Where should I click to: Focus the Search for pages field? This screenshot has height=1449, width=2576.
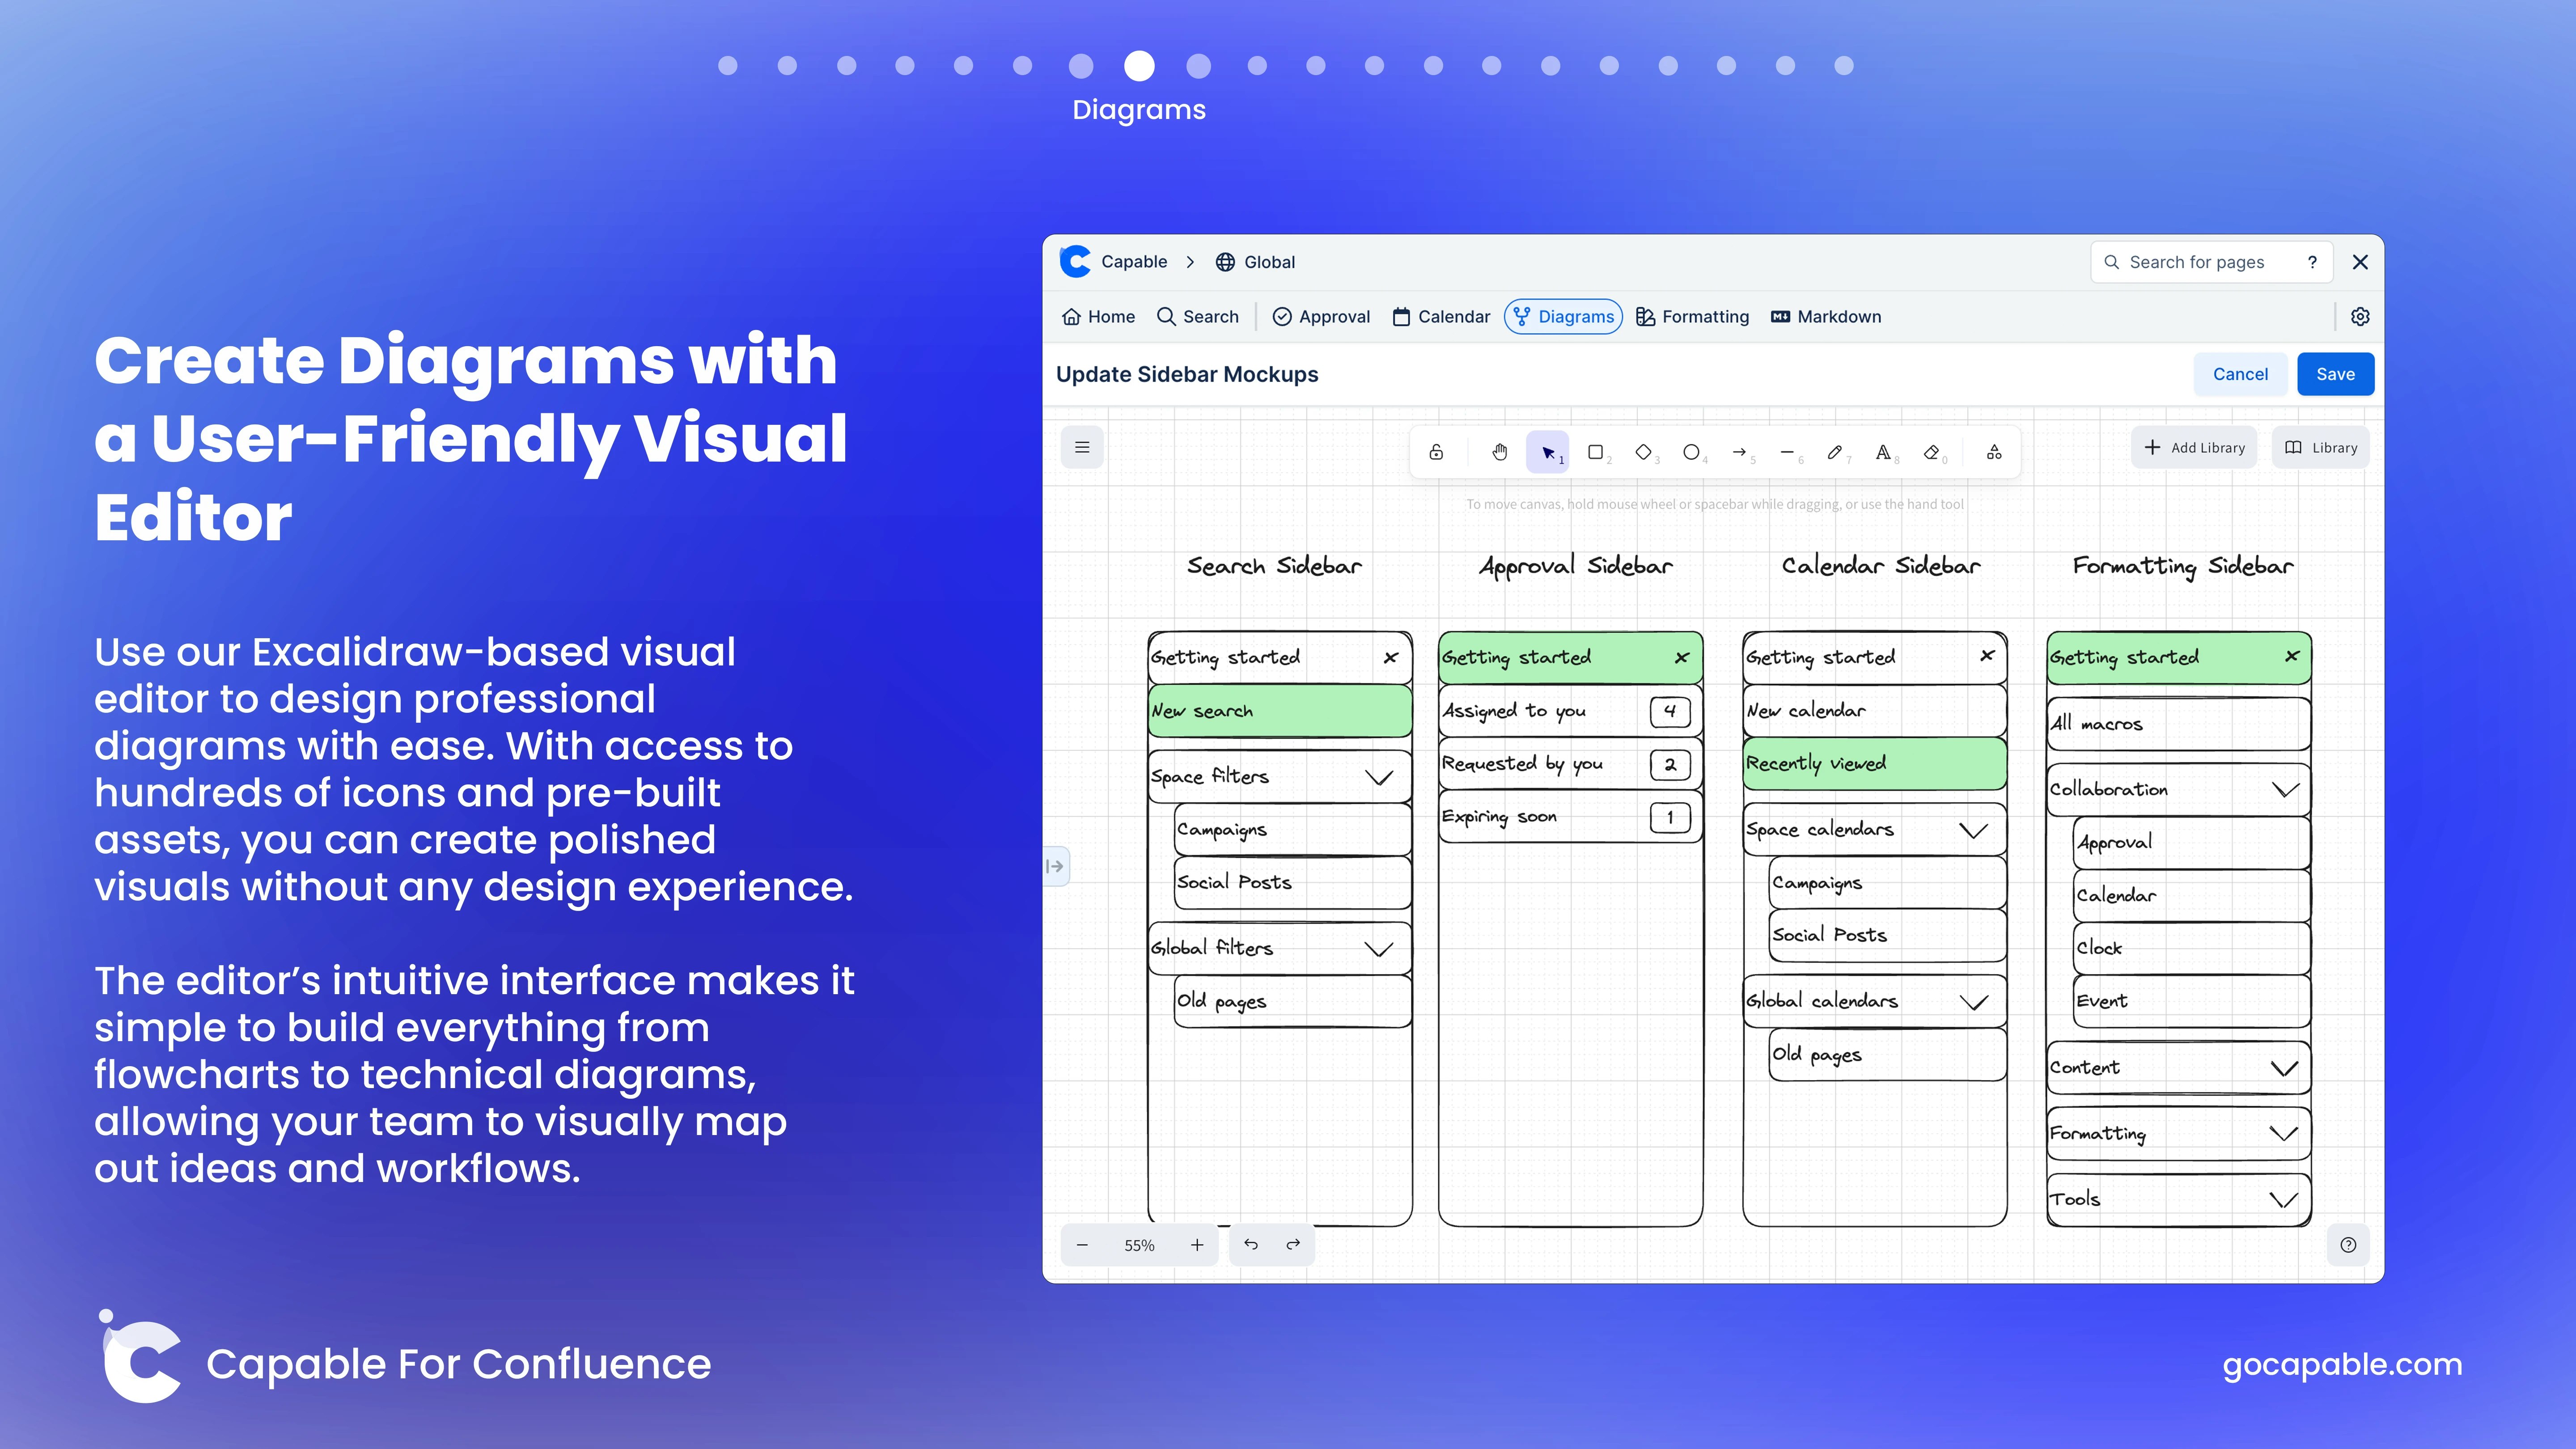(2211, 262)
